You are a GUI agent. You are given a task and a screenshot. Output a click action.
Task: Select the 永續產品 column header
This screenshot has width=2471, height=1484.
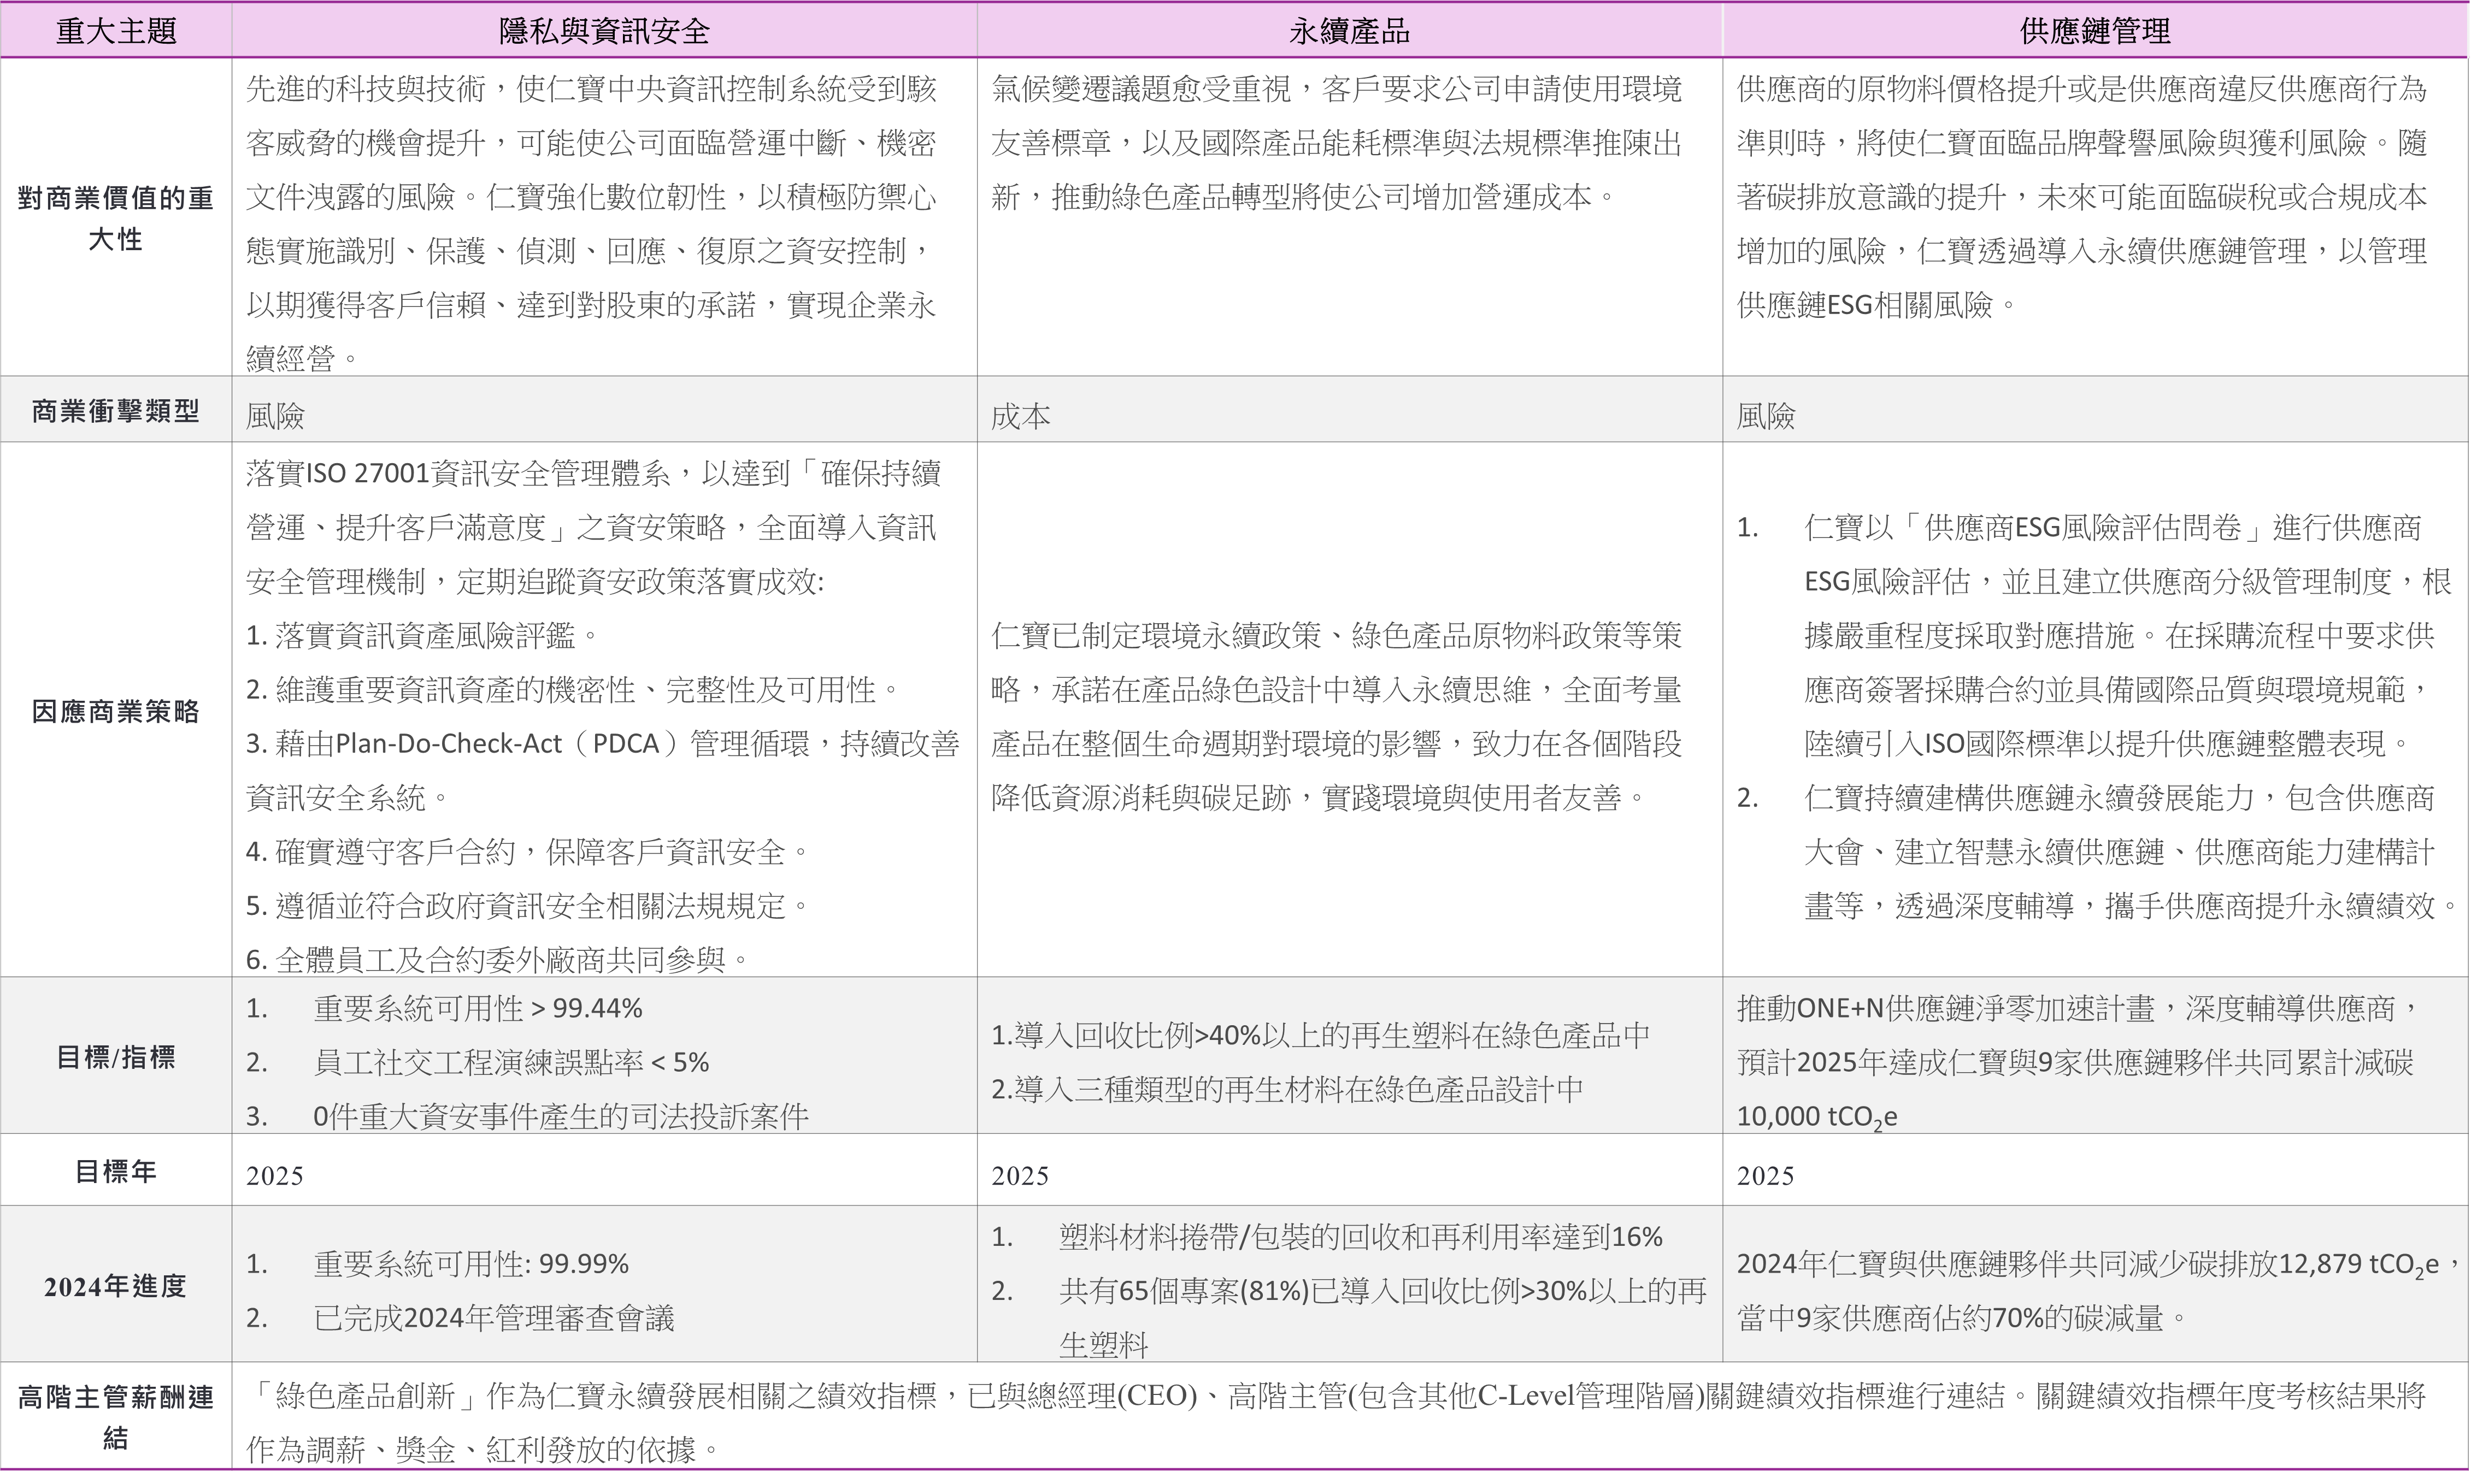pyautogui.click(x=1350, y=31)
